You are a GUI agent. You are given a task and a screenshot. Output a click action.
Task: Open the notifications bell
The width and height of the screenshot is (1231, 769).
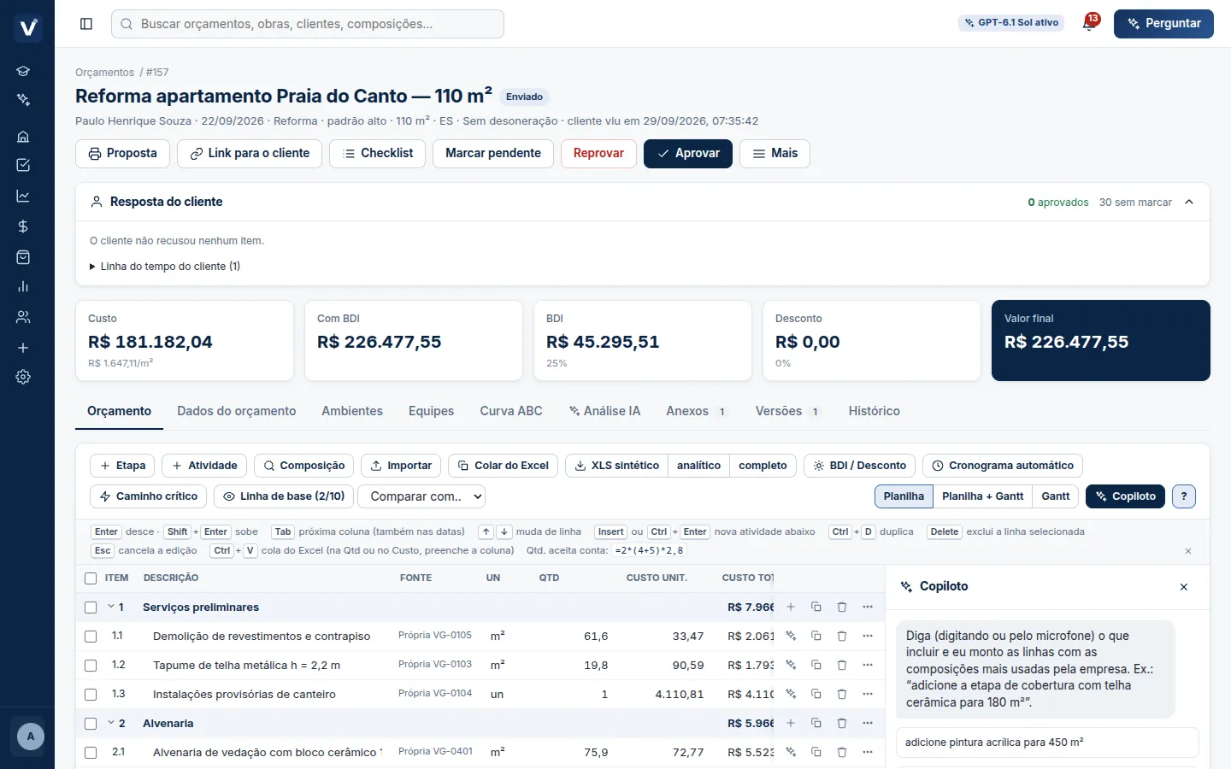pos(1089,23)
